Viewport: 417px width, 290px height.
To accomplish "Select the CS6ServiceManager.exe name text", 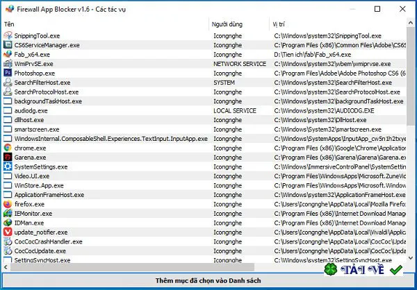I will (x=47, y=45).
